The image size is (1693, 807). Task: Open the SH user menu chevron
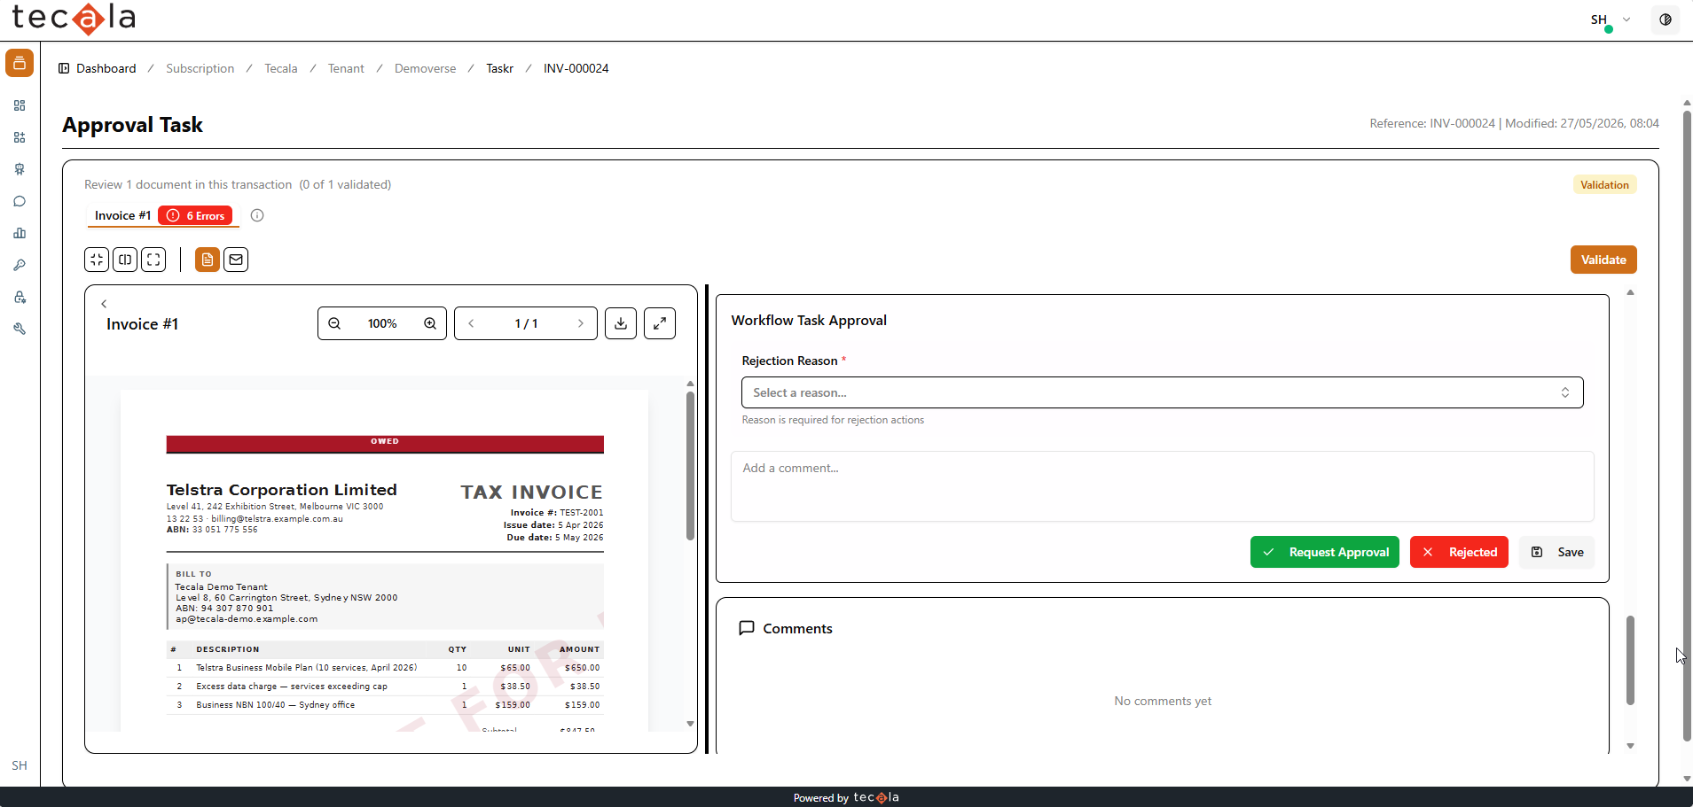point(1626,19)
